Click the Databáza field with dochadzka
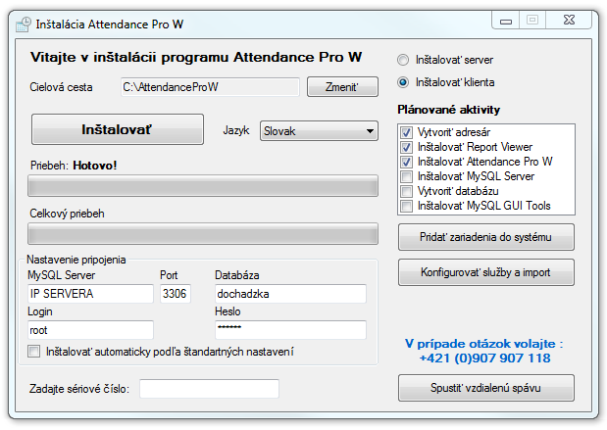The height and width of the screenshot is (430, 607). pyautogui.click(x=290, y=294)
